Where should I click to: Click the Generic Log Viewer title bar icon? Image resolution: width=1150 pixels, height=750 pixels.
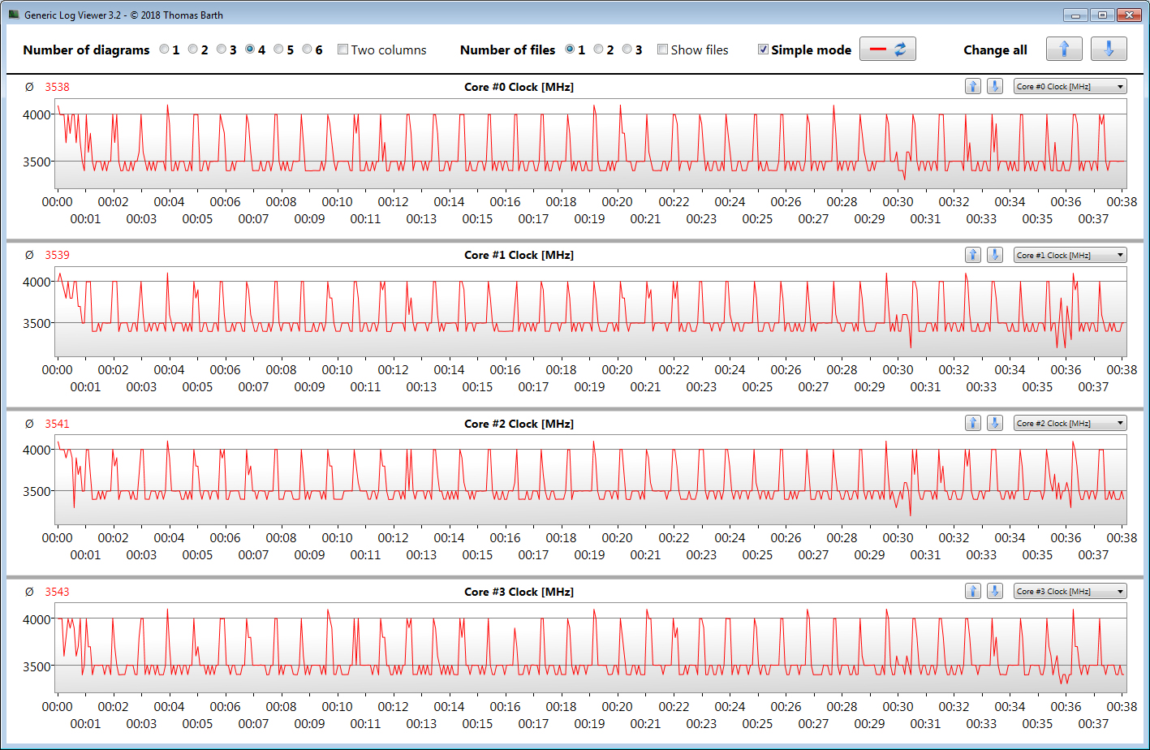point(14,15)
